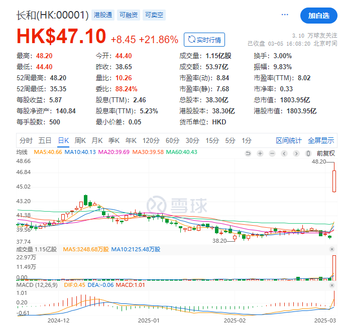
Task: Click the MACD (12,26,9) indicator title
Action: 37,285
